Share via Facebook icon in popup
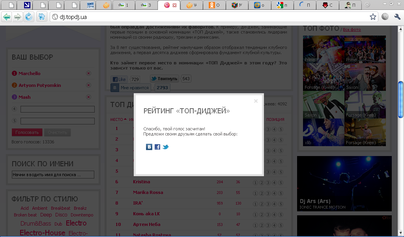 157,147
